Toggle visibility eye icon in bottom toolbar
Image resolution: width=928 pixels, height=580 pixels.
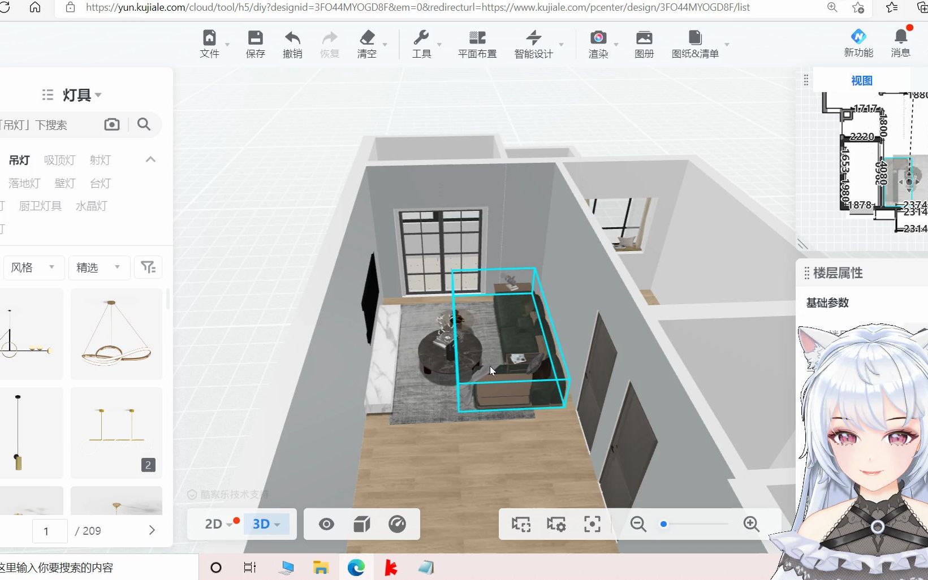326,524
